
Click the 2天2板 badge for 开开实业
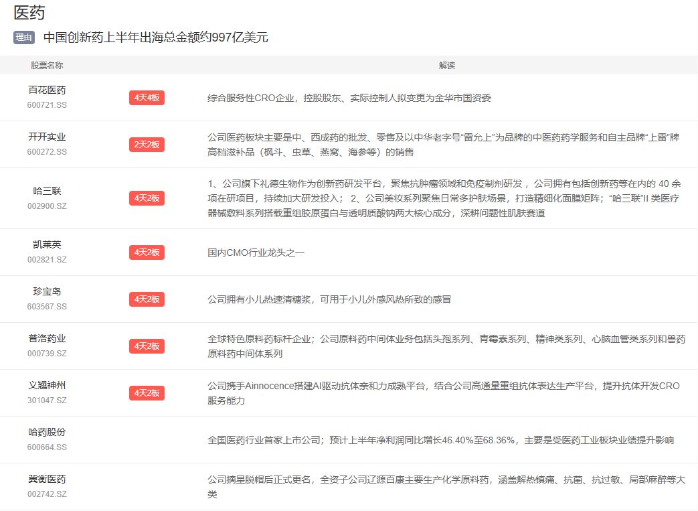click(x=147, y=145)
